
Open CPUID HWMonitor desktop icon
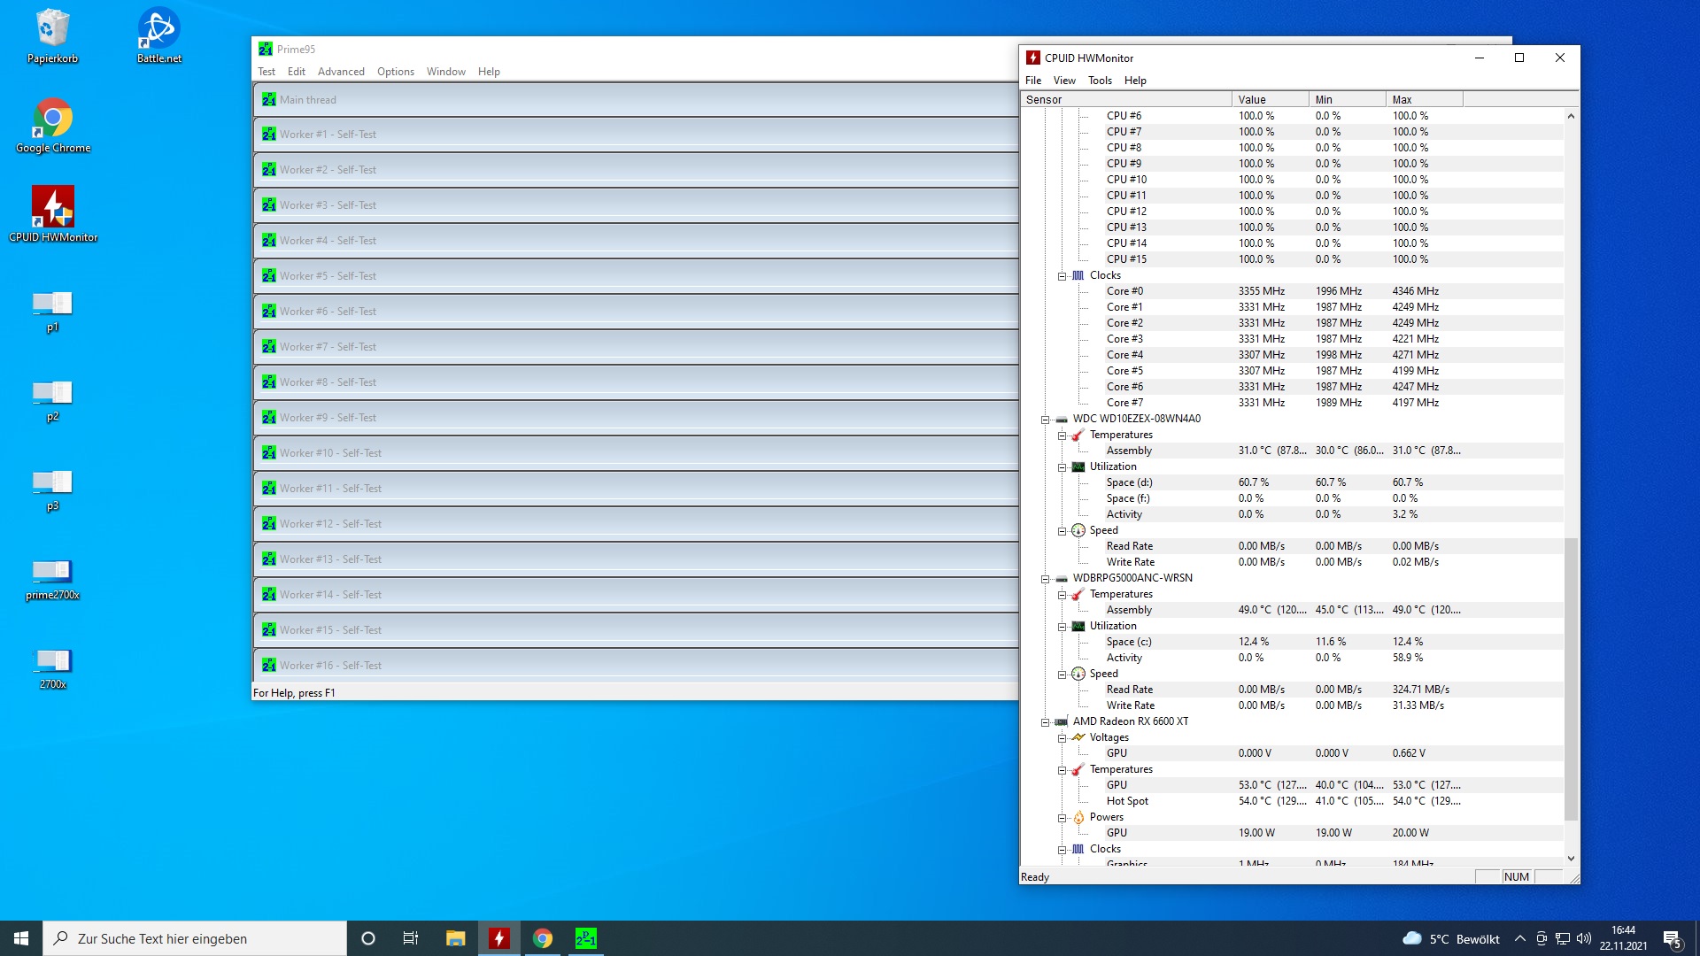53,213
